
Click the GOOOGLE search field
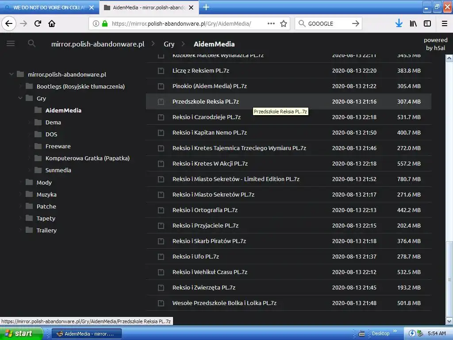tap(329, 23)
